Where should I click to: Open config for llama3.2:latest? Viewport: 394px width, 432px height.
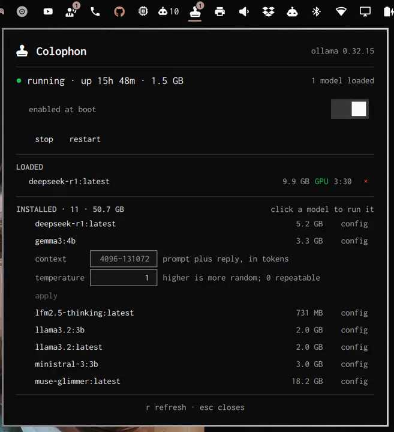tap(354, 347)
